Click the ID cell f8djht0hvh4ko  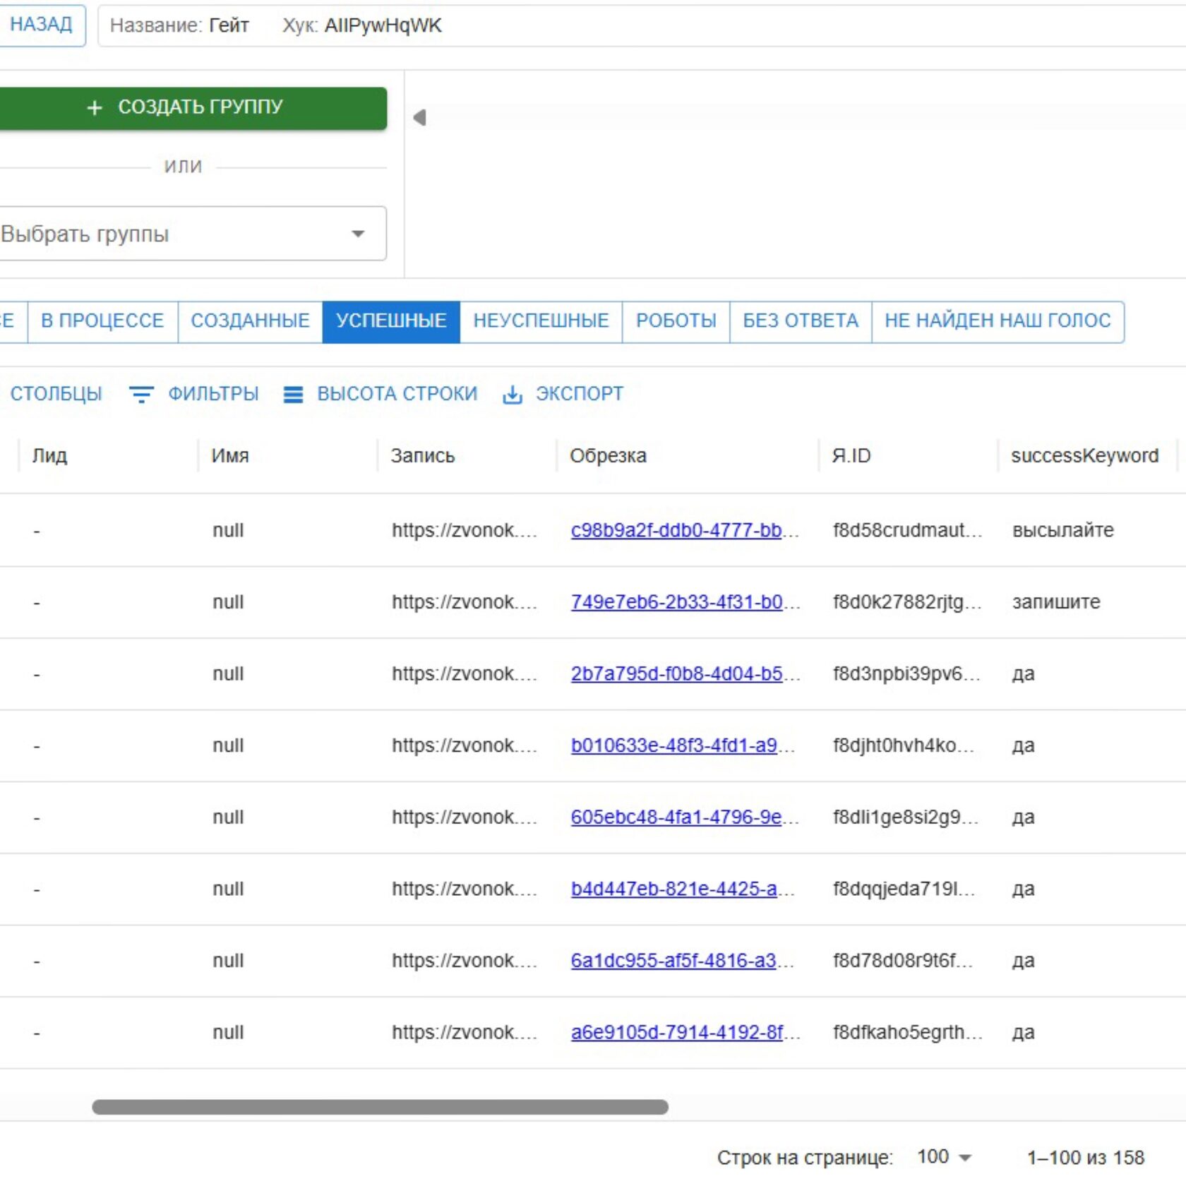pyautogui.click(x=904, y=745)
